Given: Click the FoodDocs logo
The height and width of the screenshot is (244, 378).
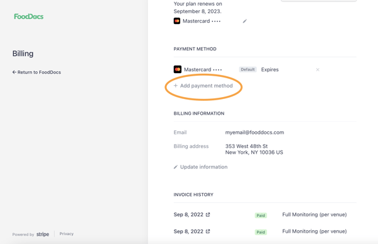Looking at the screenshot, I should click(x=29, y=16).
